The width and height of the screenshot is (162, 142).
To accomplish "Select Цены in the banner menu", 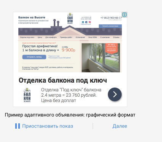I will coord(40,37).
